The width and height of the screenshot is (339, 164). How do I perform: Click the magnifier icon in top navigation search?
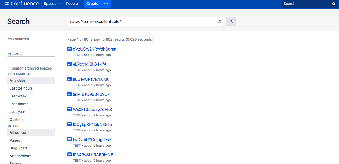334,4
